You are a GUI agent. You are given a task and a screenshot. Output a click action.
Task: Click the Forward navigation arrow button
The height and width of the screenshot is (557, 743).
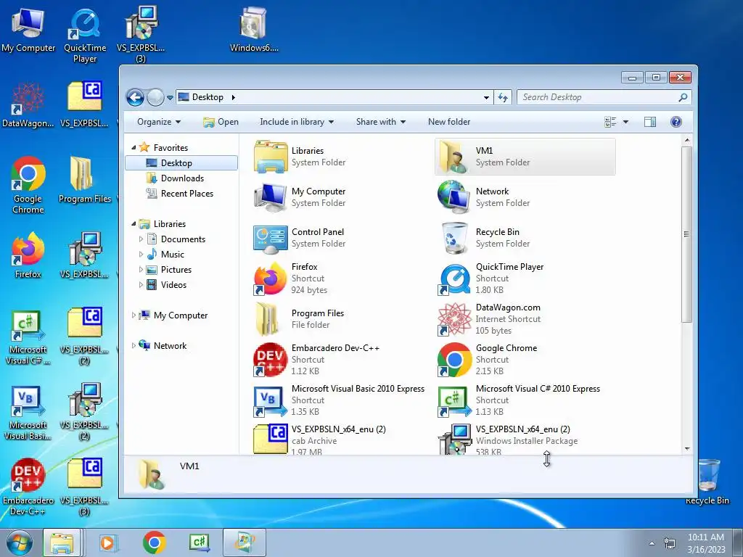(155, 98)
